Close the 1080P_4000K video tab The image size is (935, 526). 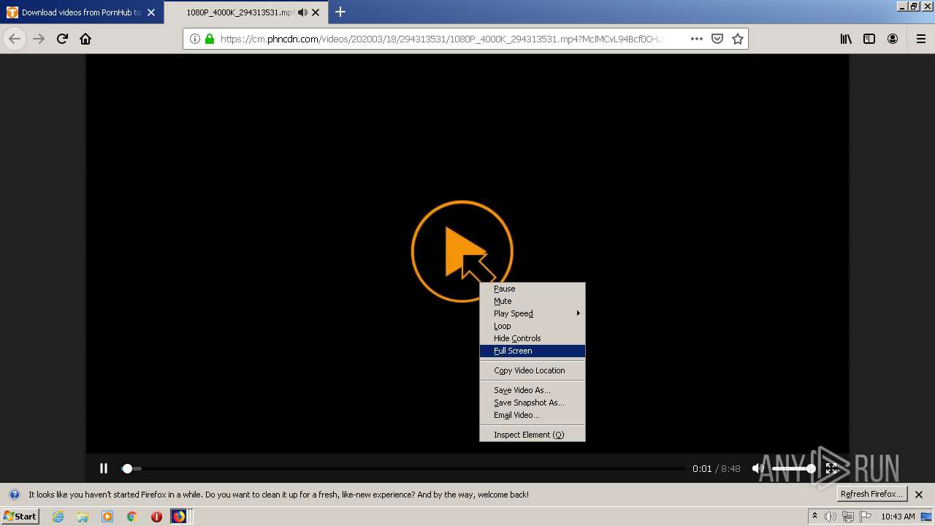[317, 12]
